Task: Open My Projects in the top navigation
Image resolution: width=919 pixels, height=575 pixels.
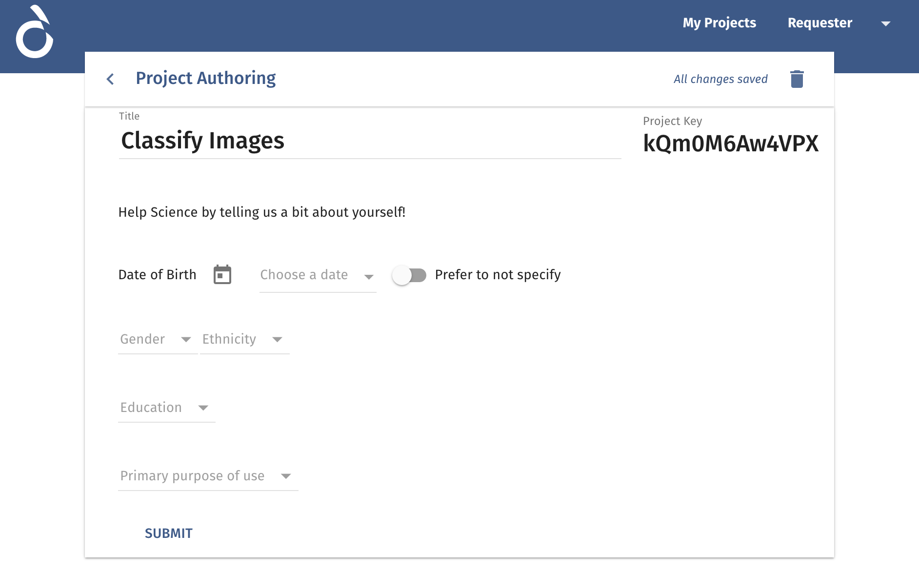Action: [x=719, y=23]
